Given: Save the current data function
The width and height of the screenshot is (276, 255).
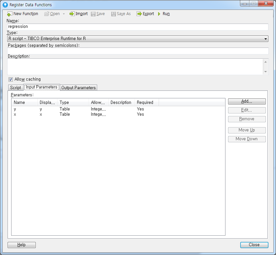Looking at the screenshot, I should click(x=98, y=14).
